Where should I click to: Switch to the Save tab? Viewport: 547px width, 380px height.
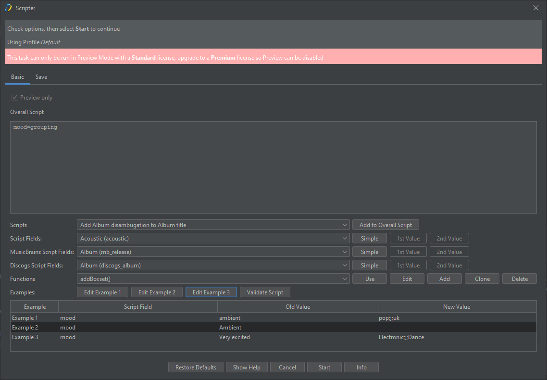click(x=41, y=77)
